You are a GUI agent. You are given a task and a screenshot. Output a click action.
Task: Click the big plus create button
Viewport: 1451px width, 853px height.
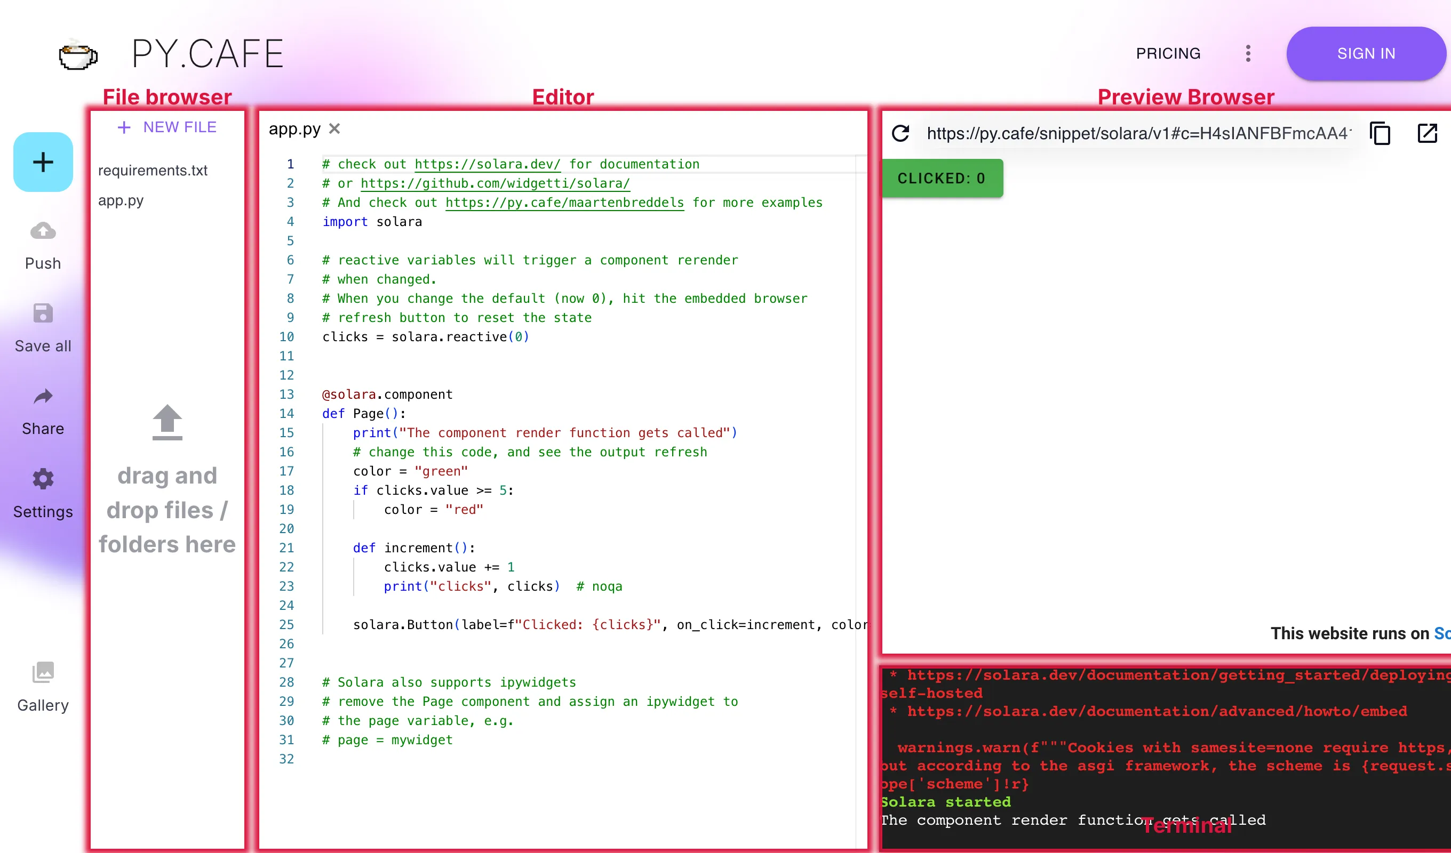(43, 162)
